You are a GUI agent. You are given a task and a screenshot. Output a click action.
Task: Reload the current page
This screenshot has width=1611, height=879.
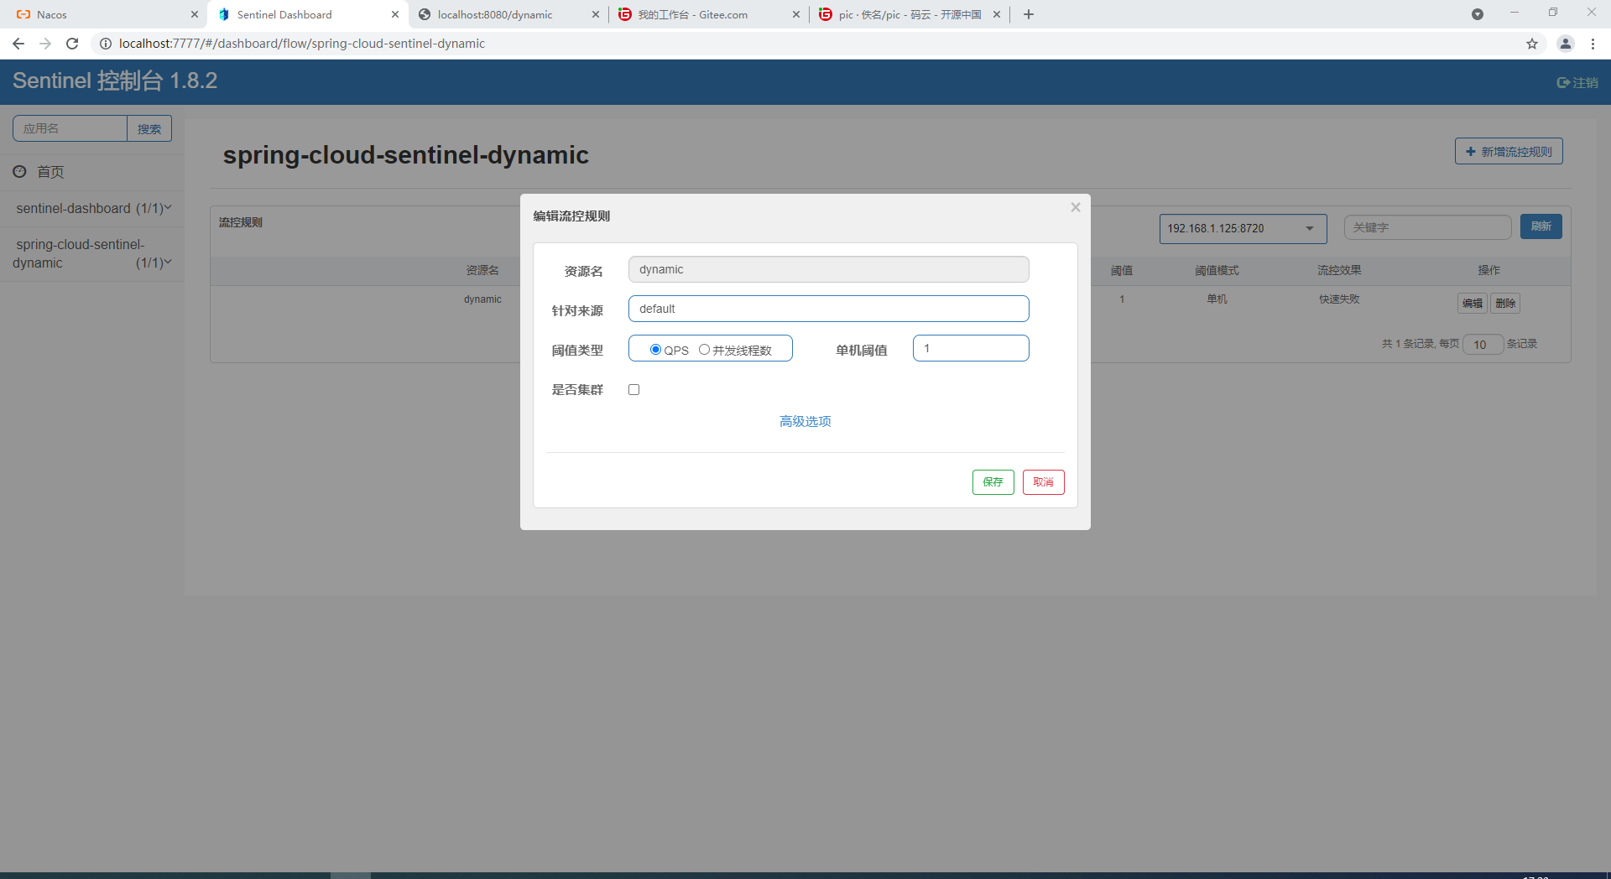tap(72, 44)
